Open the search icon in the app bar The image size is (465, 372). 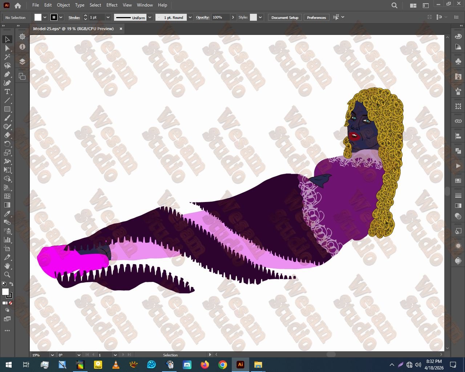click(395, 5)
